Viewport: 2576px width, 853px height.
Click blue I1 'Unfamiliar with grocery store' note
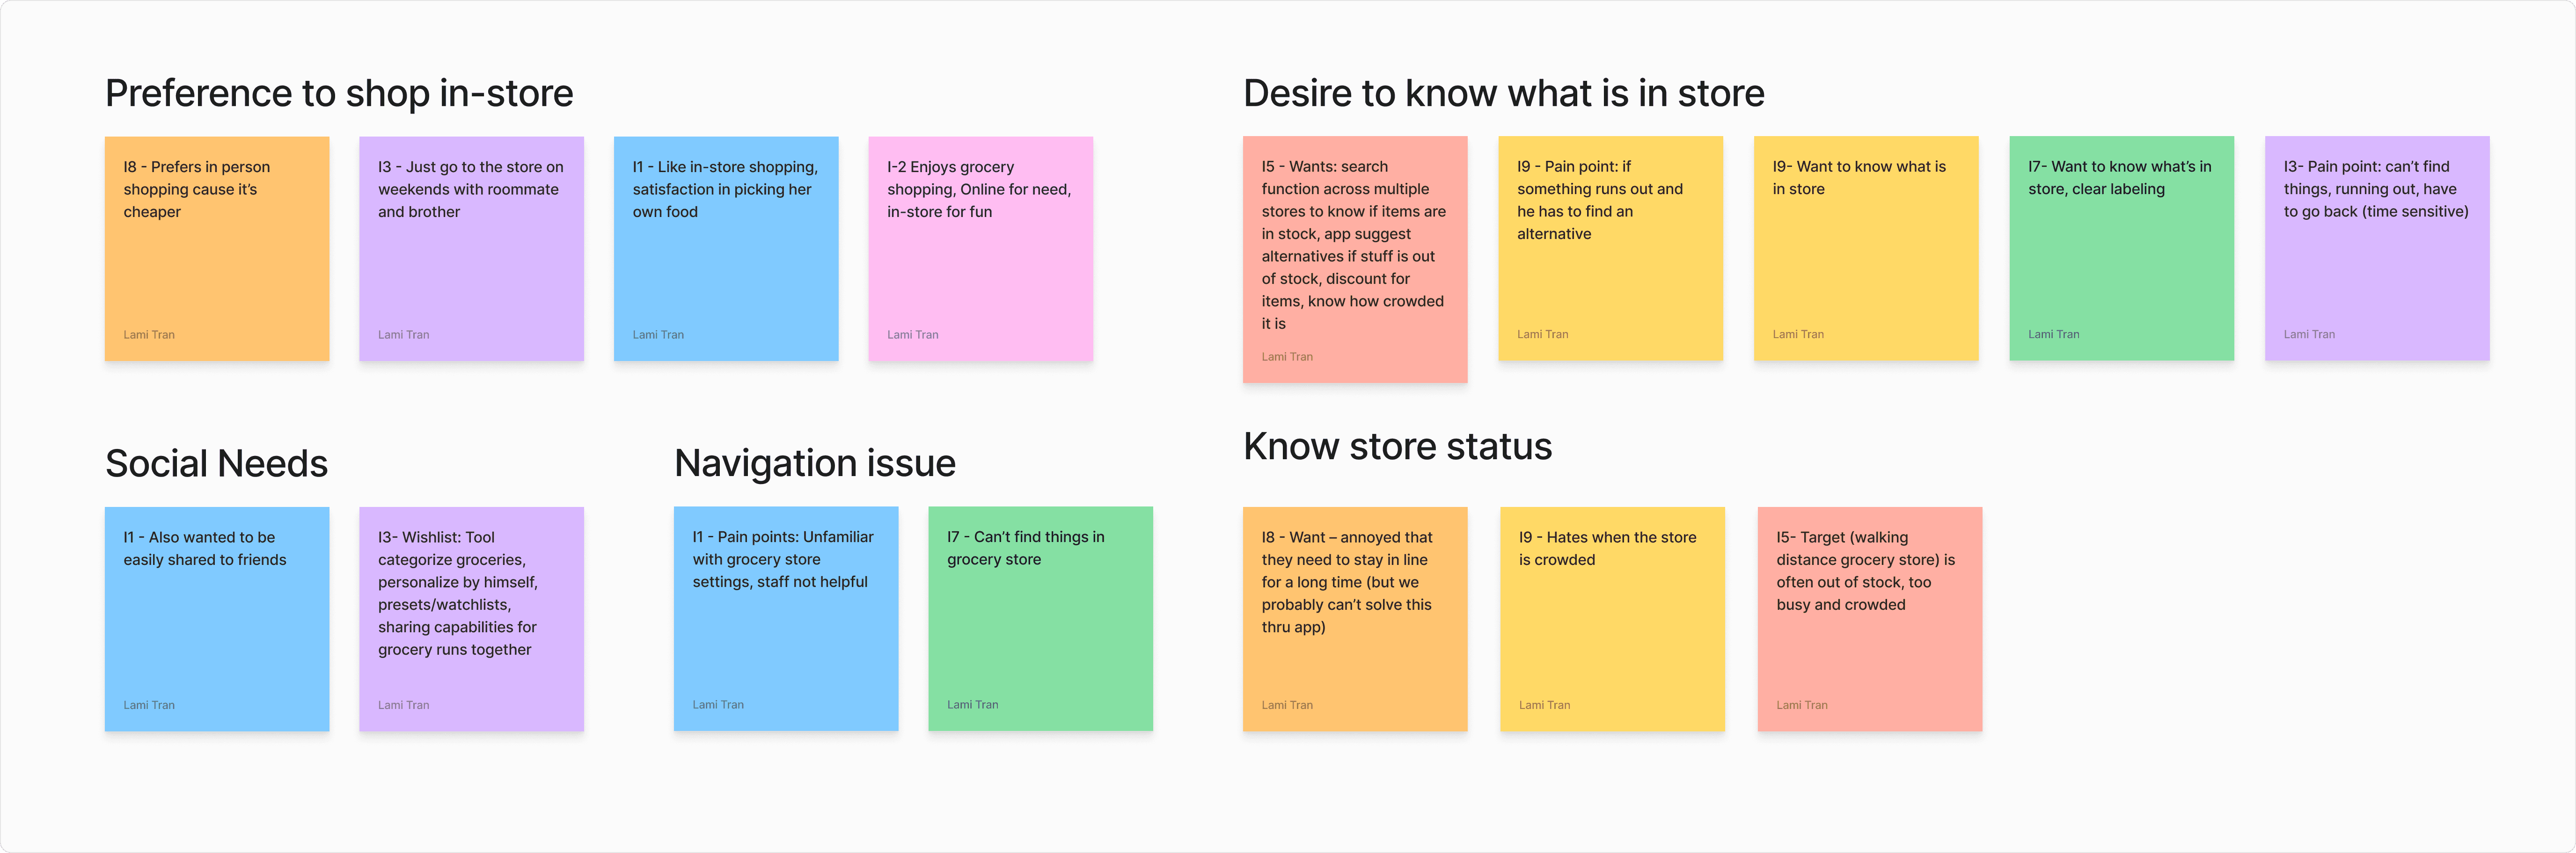point(785,619)
